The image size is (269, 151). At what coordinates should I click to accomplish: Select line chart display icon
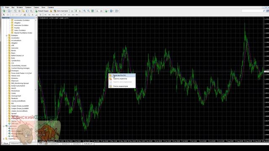click(x=80, y=11)
